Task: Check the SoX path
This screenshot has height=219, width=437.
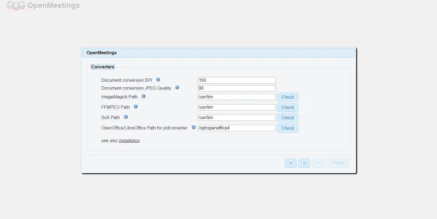Action: coord(287,118)
